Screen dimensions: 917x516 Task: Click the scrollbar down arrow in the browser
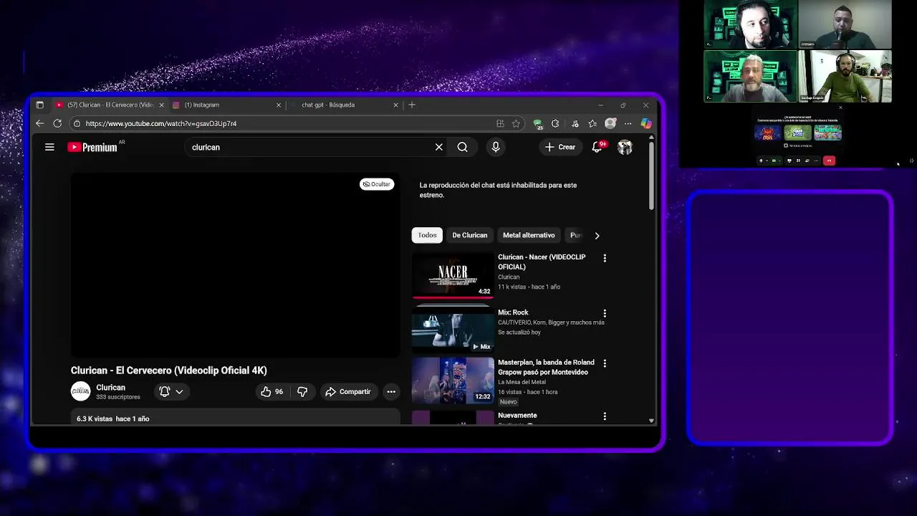click(x=651, y=421)
